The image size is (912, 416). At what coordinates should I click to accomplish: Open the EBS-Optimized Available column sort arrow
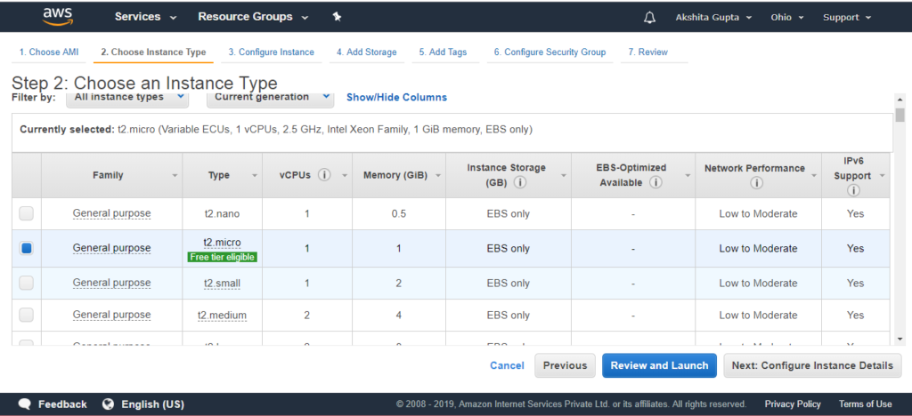point(688,175)
